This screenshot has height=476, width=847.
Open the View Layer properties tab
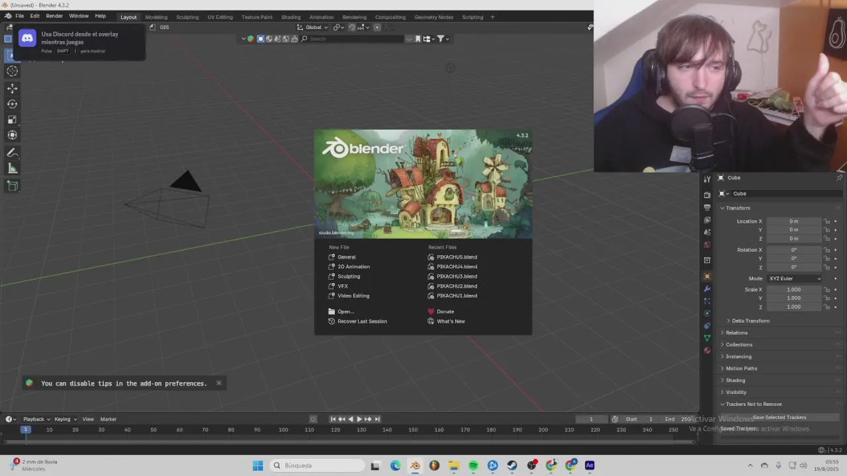(707, 219)
